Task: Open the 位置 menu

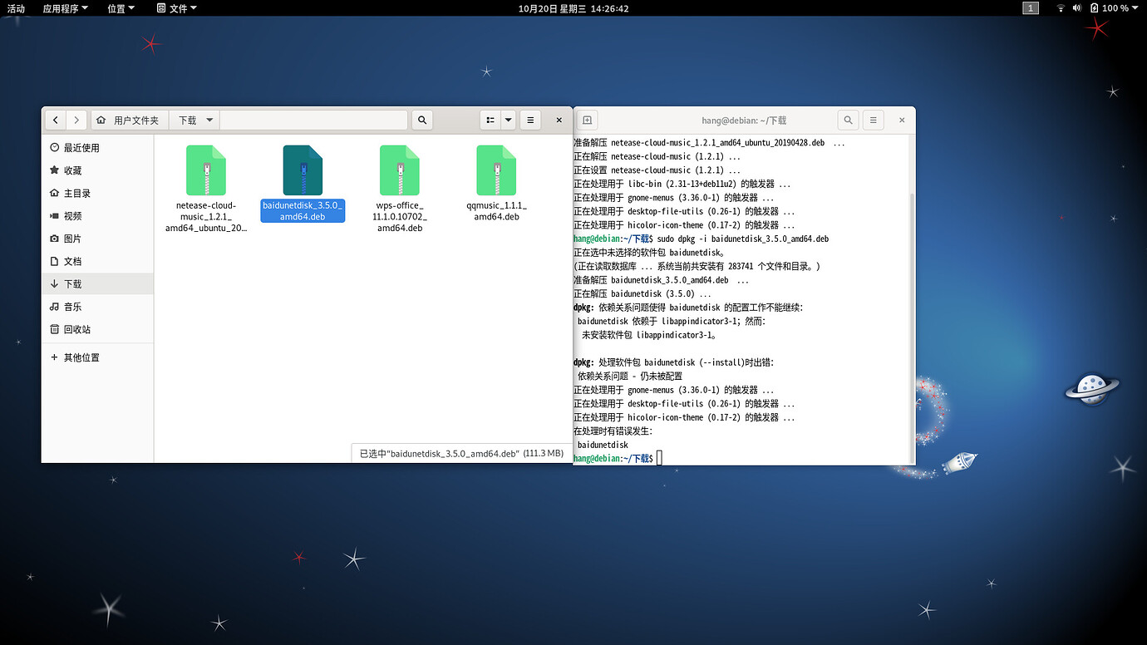Action: point(121,8)
